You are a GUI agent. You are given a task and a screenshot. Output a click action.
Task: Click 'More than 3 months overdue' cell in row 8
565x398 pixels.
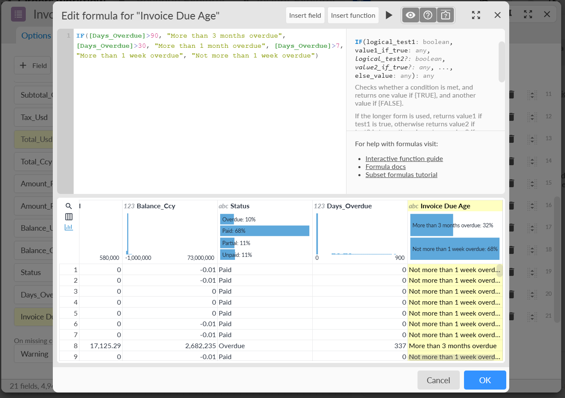(x=455, y=346)
